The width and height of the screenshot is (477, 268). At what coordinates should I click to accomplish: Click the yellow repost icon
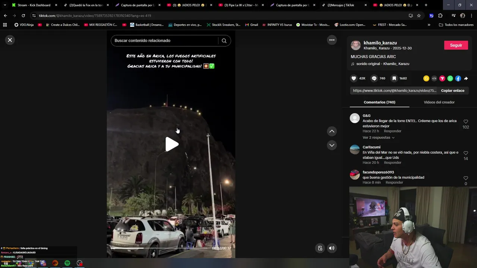pos(426,79)
